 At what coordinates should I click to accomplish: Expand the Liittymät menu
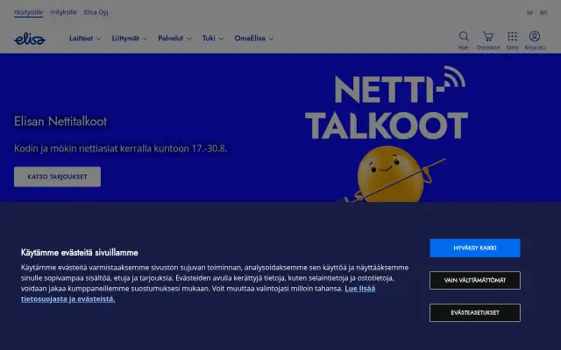point(130,38)
